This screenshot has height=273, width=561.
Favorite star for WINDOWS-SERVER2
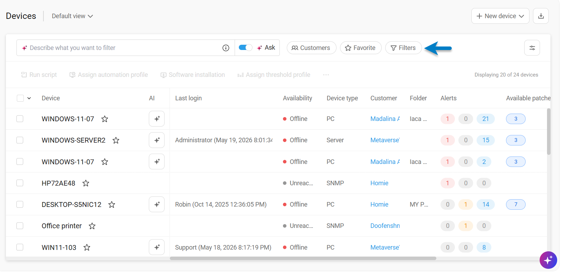[x=116, y=141]
